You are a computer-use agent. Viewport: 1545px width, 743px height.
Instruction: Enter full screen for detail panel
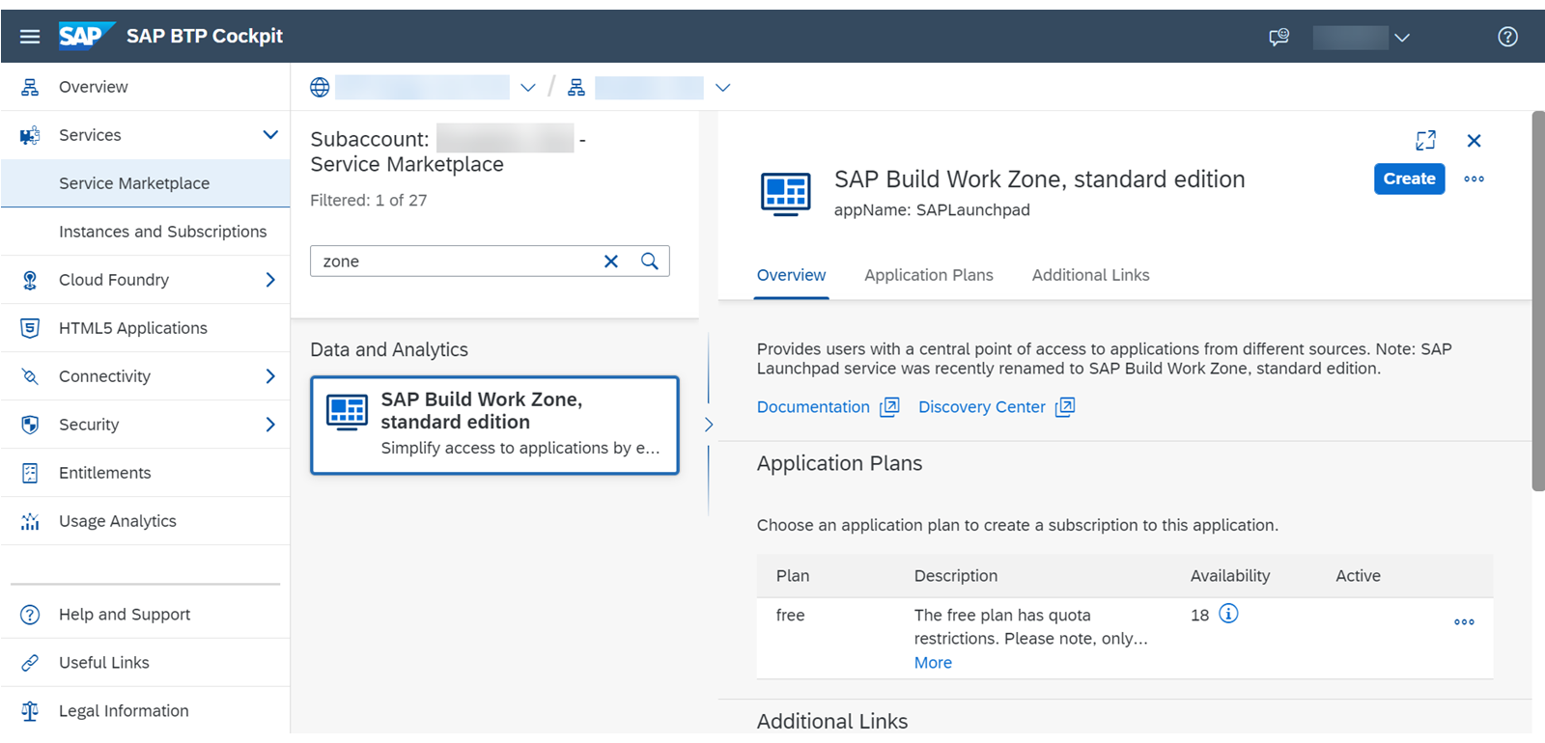pos(1425,141)
